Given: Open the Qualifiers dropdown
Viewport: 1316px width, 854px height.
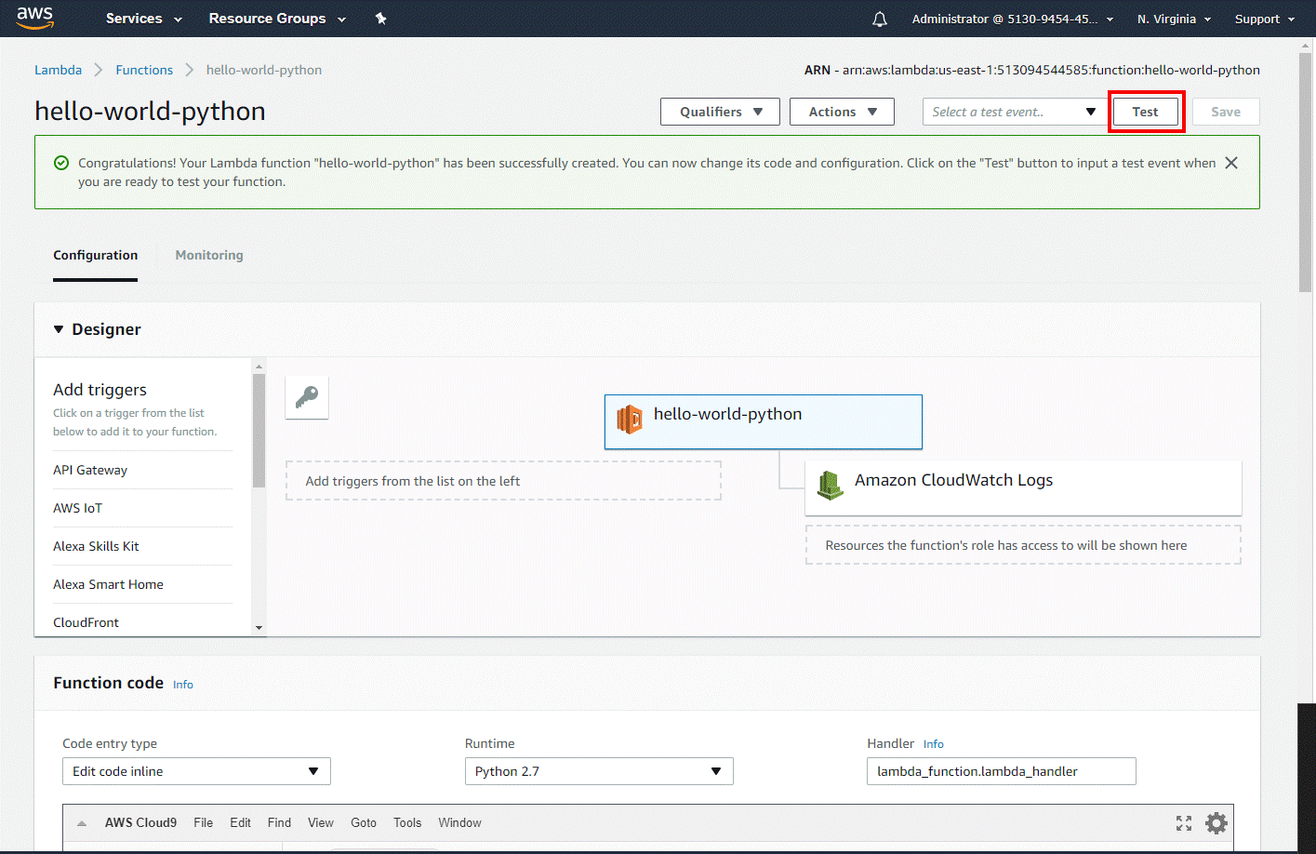Looking at the screenshot, I should (x=721, y=112).
